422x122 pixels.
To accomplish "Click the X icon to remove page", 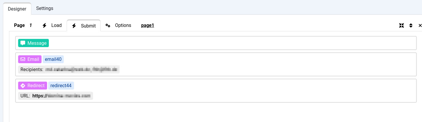I will tap(420, 25).
